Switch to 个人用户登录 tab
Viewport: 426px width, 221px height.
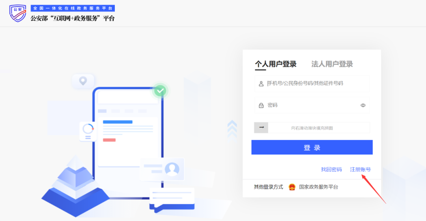275,64
